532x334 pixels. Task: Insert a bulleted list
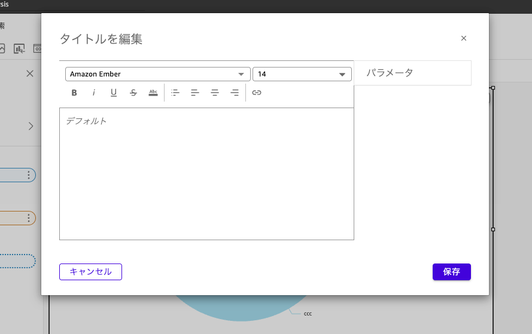[x=175, y=93]
